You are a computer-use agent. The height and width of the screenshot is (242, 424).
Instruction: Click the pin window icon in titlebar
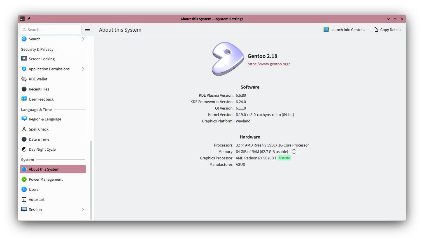[29, 19]
